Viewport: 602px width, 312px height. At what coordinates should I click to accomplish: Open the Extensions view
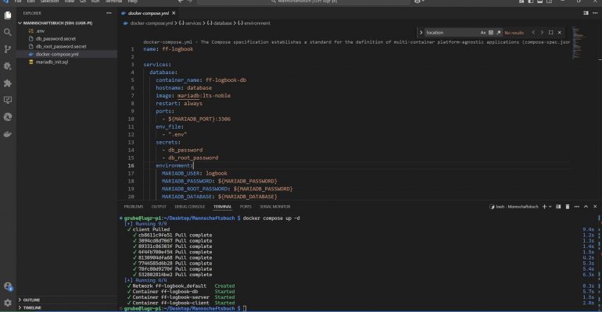click(x=8, y=83)
